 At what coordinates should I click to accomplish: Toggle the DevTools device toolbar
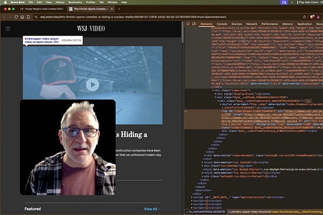tap(194, 24)
